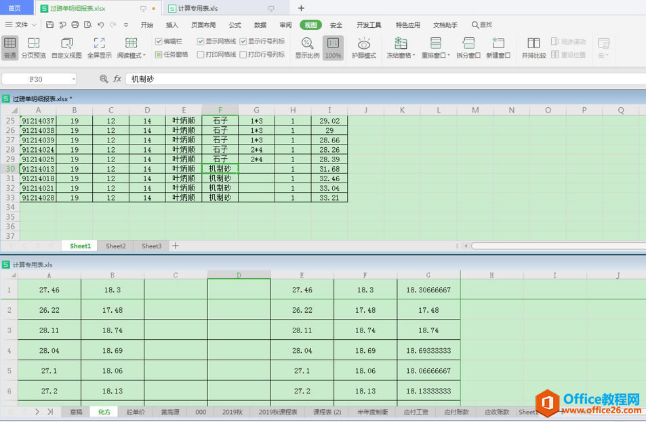646x422 pixels.
Task: Click 拆分窗口 split window
Action: [x=468, y=48]
